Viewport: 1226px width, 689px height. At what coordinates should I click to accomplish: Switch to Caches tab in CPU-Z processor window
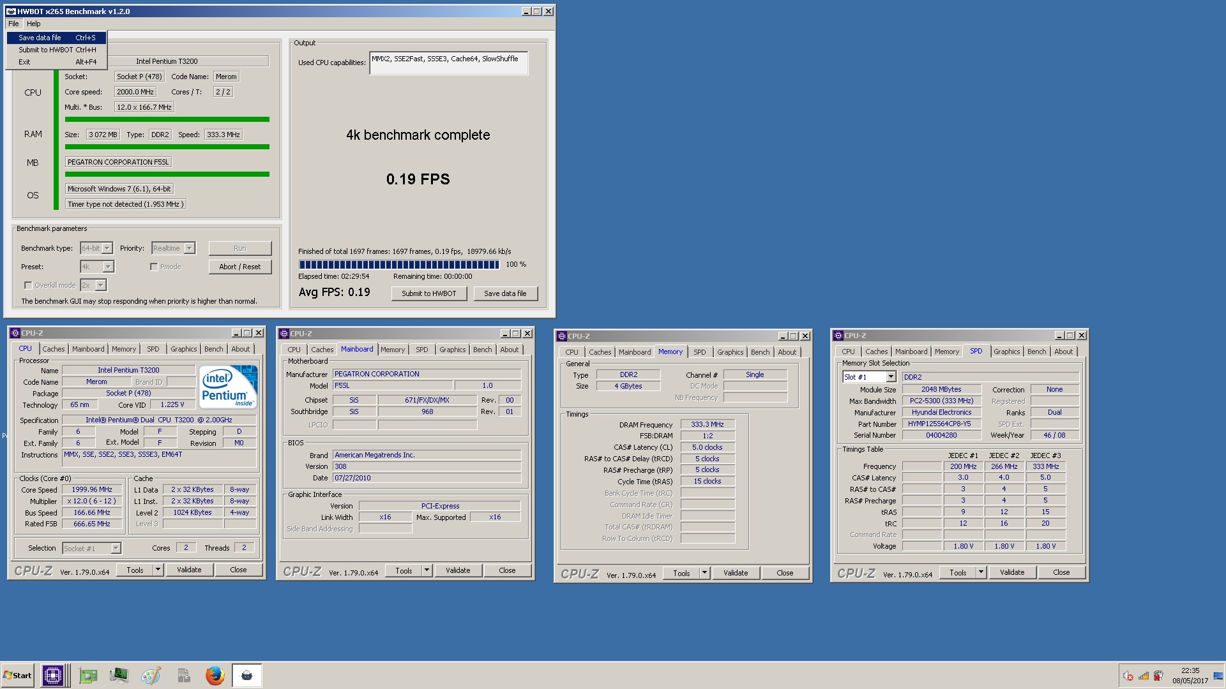[x=54, y=349]
